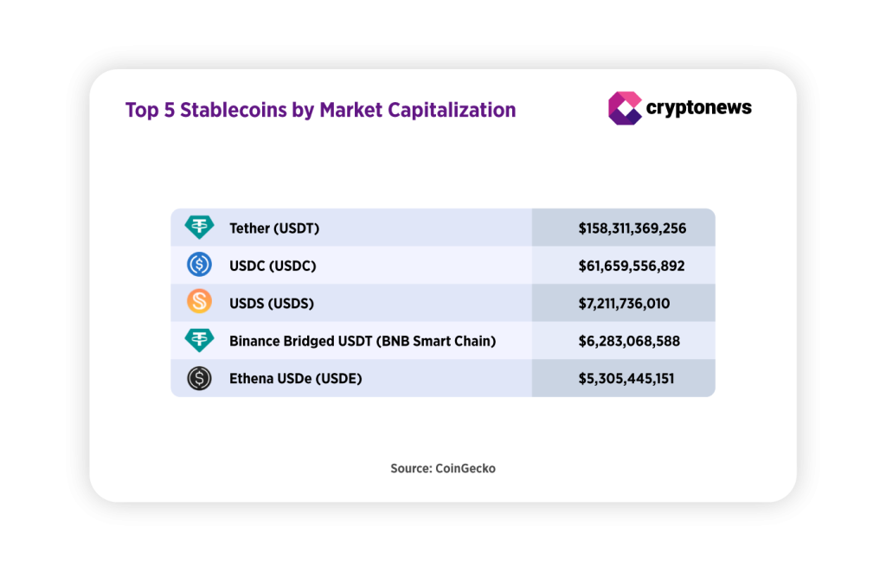Image resolution: width=886 pixels, height=571 pixels.
Task: Select the Tether (USDT) name label
Action: (274, 228)
